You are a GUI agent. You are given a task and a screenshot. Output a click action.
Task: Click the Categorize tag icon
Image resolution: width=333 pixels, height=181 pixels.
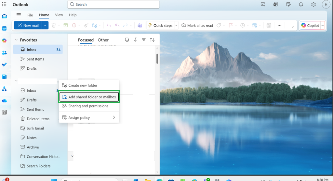point(219,25)
